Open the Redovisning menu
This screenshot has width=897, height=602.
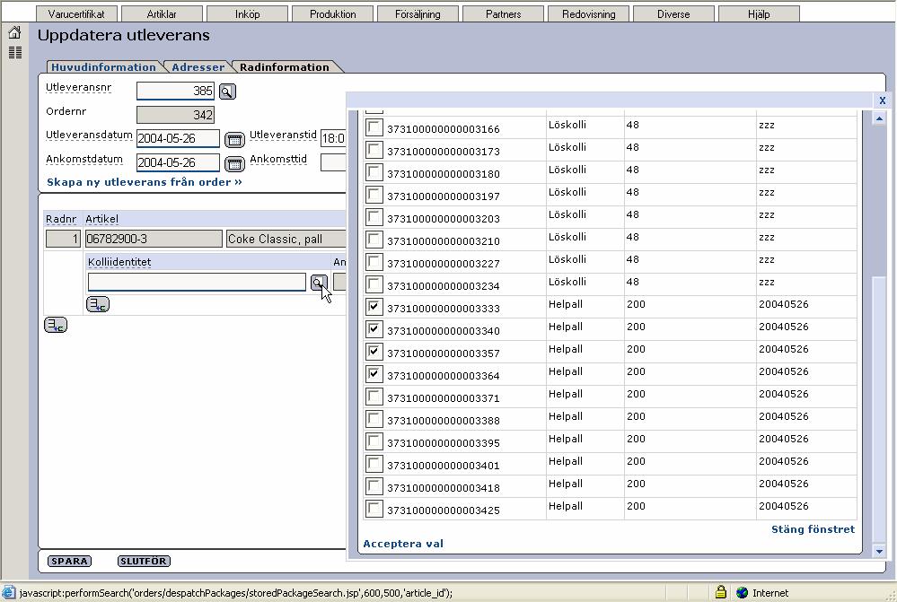pos(588,13)
